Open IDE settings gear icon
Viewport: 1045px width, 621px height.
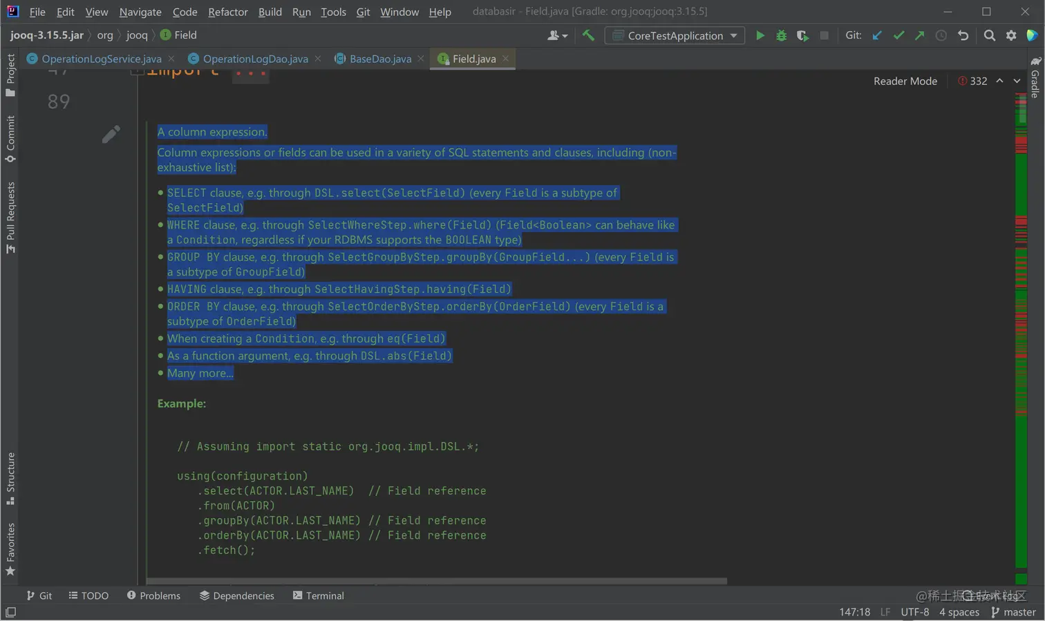pos(1011,35)
